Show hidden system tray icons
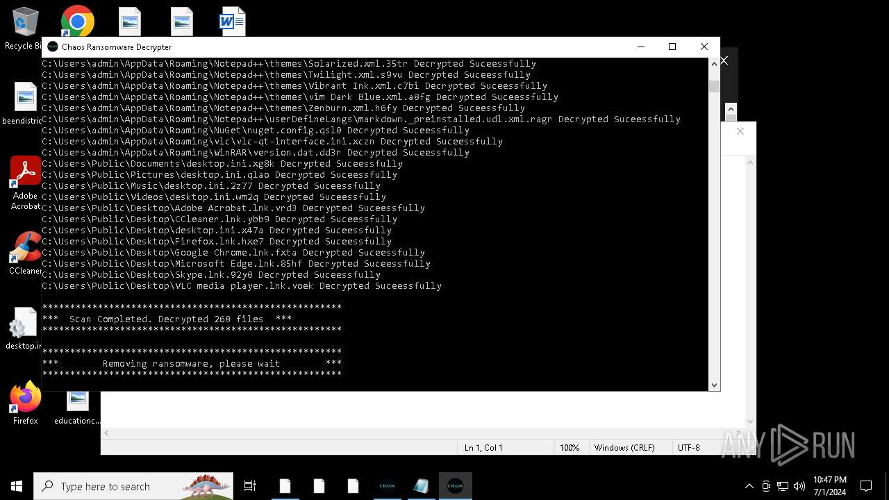 click(749, 486)
